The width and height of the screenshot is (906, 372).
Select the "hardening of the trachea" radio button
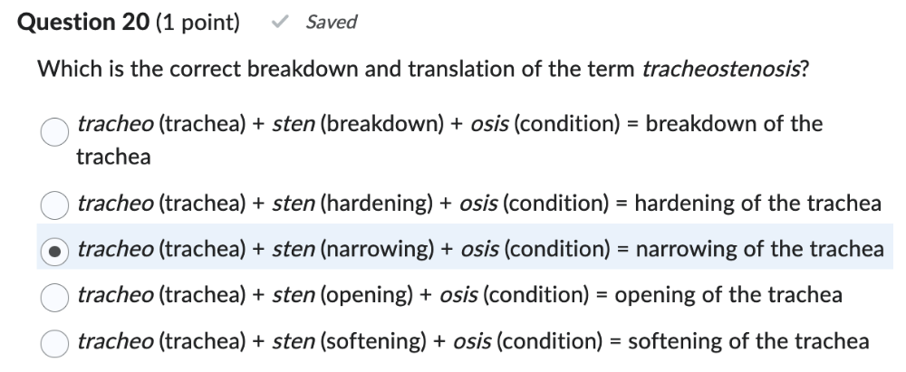pos(54,205)
